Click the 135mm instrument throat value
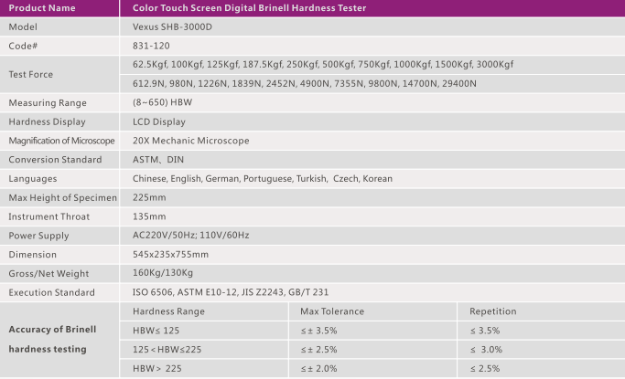 [149, 216]
